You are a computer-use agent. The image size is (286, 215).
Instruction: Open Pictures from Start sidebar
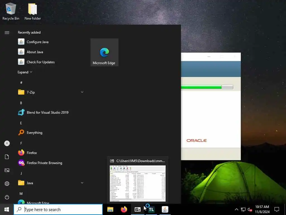[7, 170]
